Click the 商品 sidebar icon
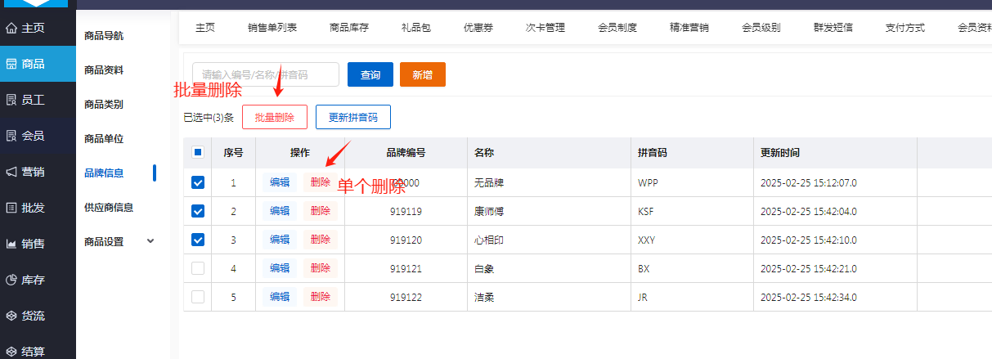Viewport: 992px width, 359px height. point(11,64)
